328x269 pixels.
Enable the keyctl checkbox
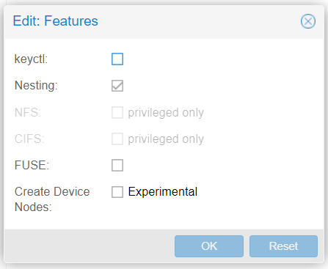[117, 59]
